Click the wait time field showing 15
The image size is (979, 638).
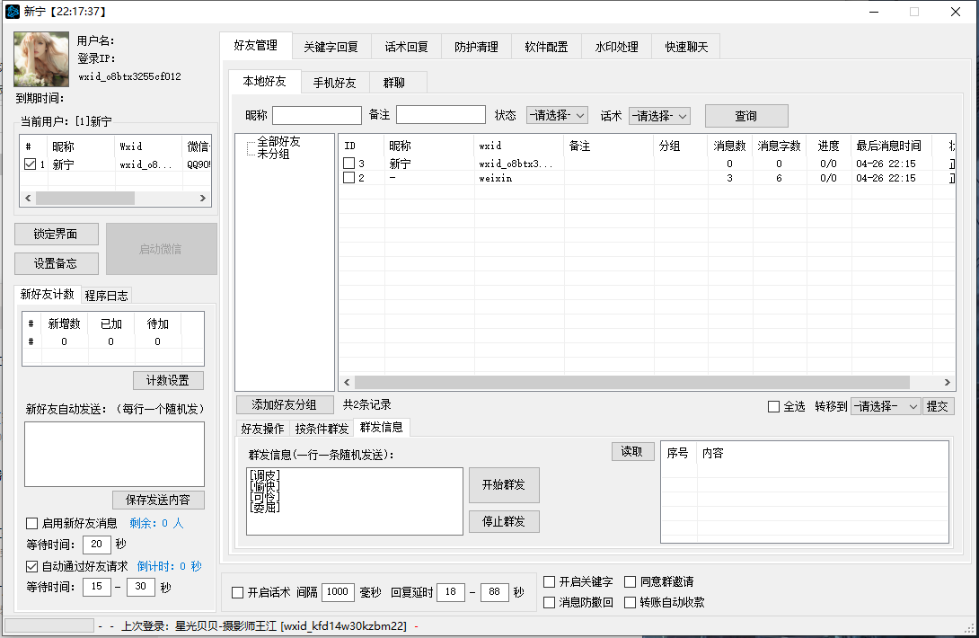coord(97,587)
